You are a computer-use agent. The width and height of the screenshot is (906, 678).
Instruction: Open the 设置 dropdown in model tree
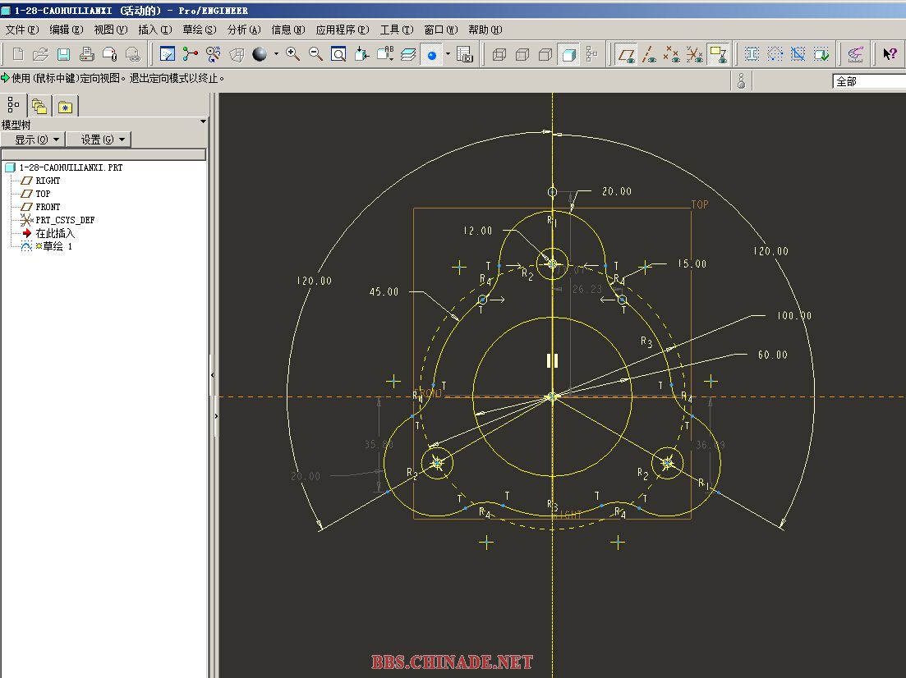coord(98,140)
